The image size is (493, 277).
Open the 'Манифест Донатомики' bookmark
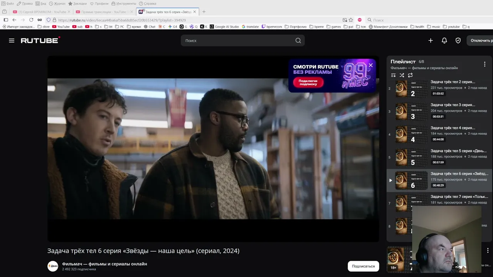pos(388,27)
